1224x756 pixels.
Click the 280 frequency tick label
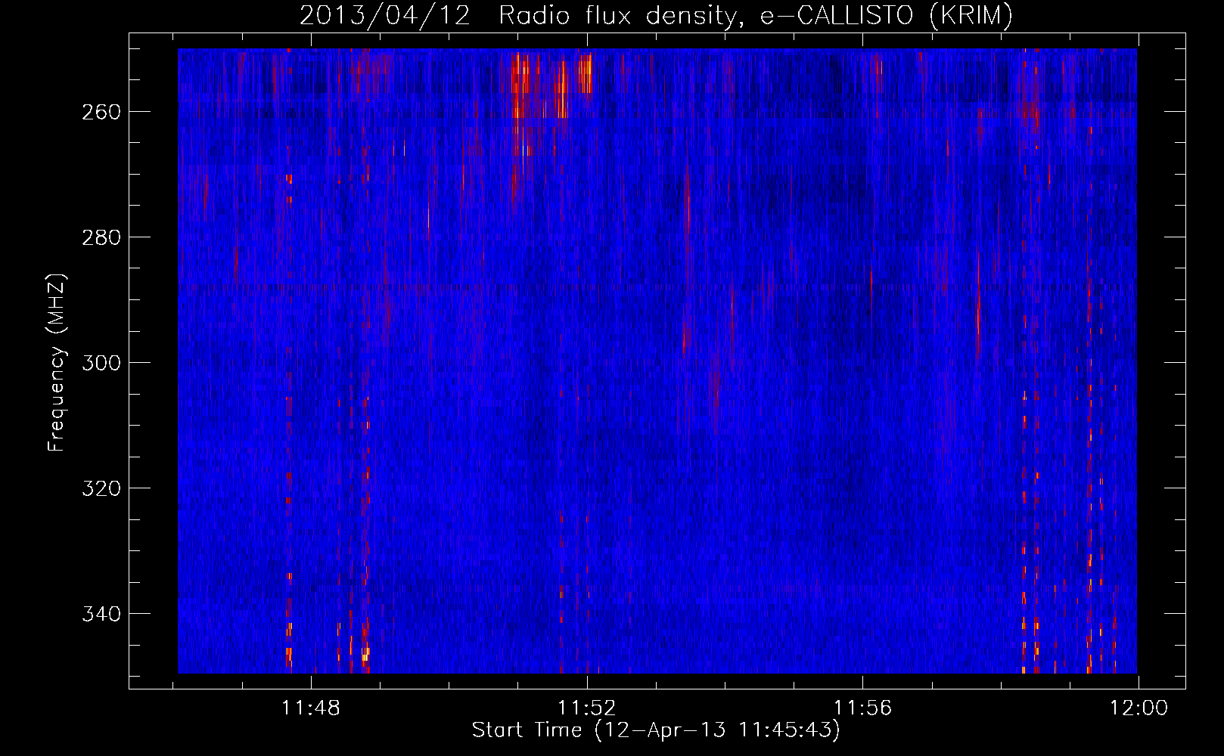point(101,237)
